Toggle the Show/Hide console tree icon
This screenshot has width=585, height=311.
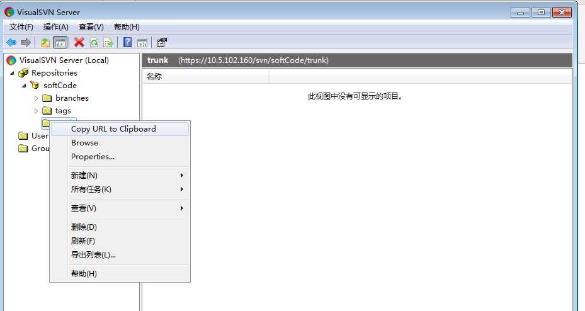[x=60, y=43]
